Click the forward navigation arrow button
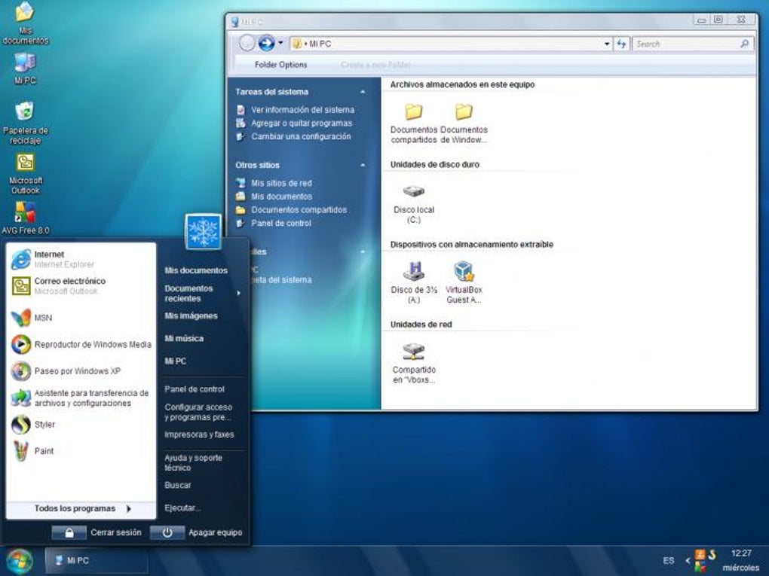This screenshot has height=576, width=769. [x=266, y=44]
